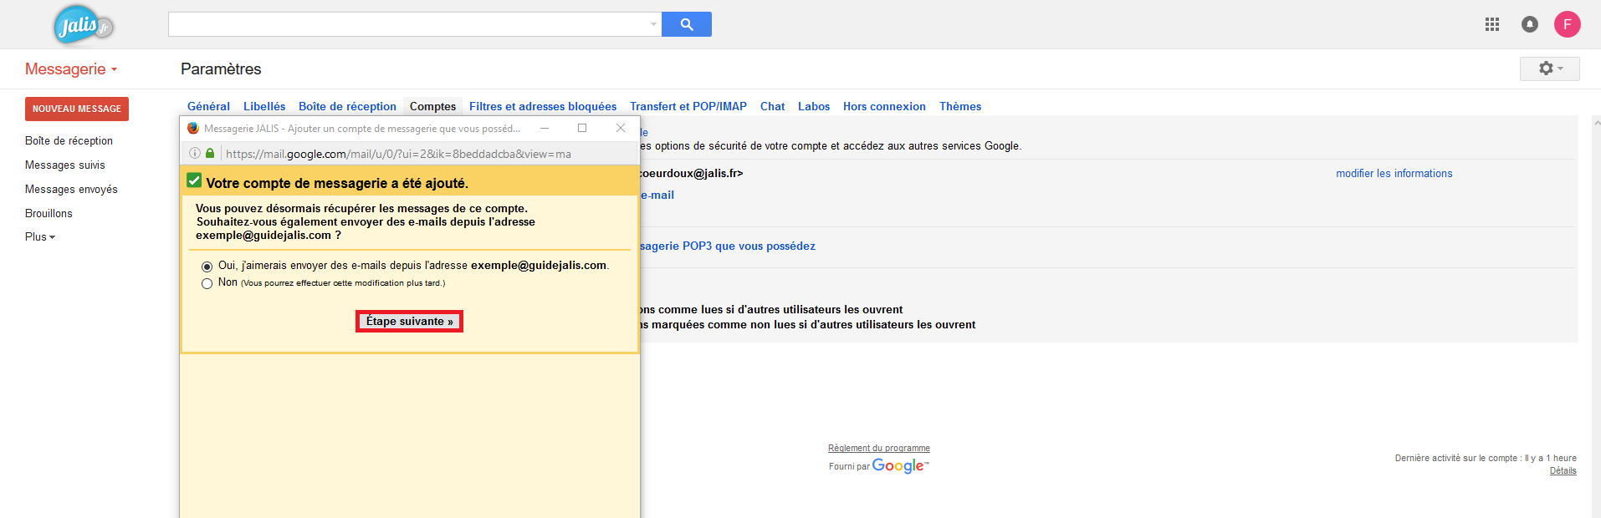Open 'Boîte de réception' in the sidebar
Viewport: 1601px width, 518px height.
tap(69, 140)
